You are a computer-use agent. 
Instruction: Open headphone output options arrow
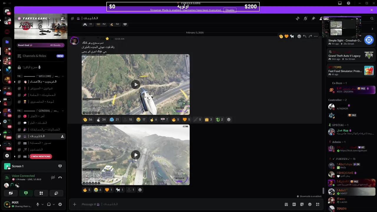54,204
